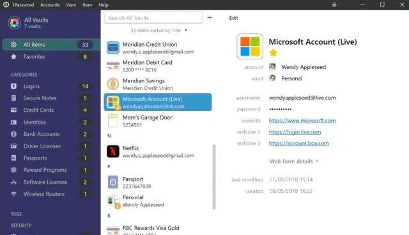Click the Secure Notes category icon
This screenshot has height=235, width=409.
[13, 98]
